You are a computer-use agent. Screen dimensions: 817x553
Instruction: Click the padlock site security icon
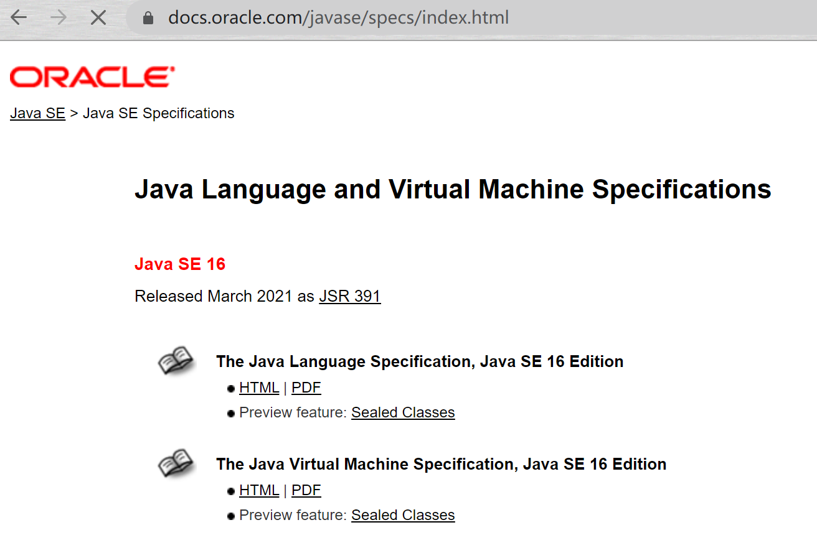(148, 17)
